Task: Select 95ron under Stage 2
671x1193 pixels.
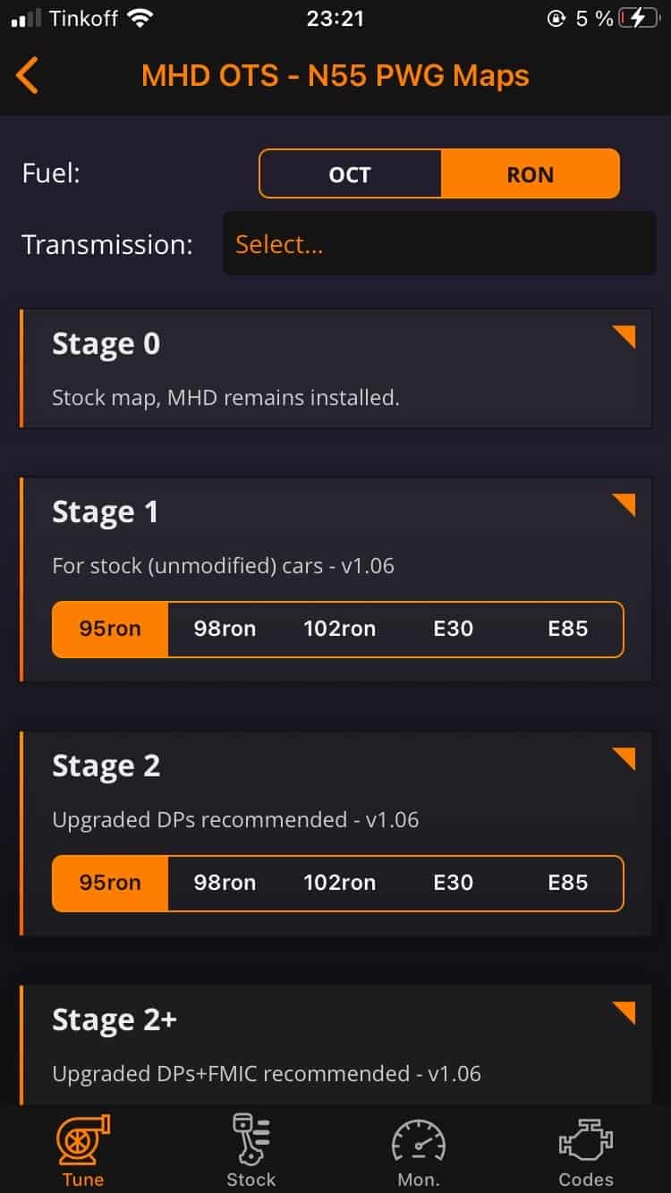Action: click(110, 883)
